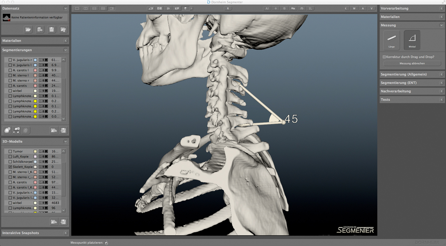The image size is (446, 246).
Task: Choose the four-pane grid viewport layout
Action: coord(103,9)
